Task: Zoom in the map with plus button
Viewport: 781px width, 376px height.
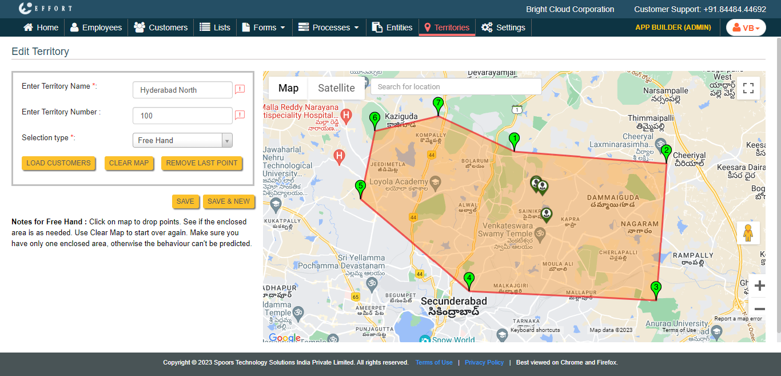Action: (x=759, y=286)
